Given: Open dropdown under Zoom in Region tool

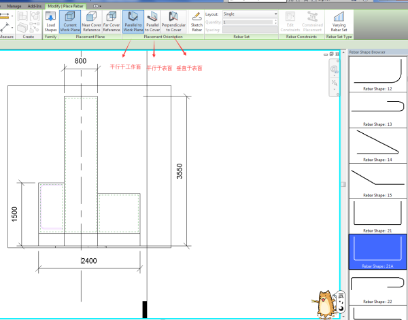Looking at the screenshot, I should click(x=335, y=89).
